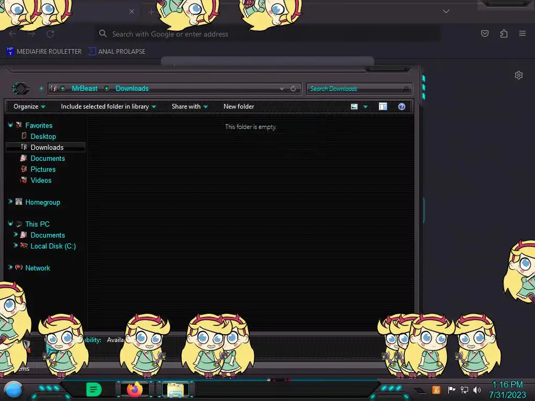Open Desktop under Favorites
The image size is (535, 401).
point(43,136)
